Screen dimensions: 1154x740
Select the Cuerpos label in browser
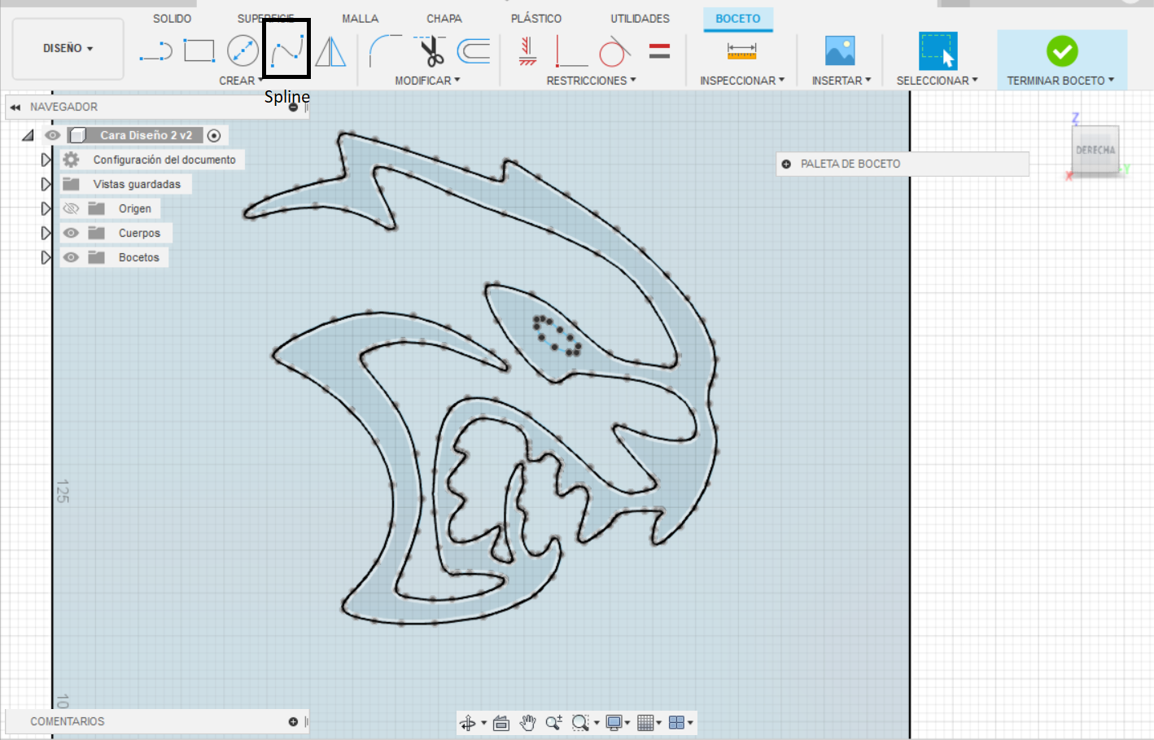click(x=139, y=233)
